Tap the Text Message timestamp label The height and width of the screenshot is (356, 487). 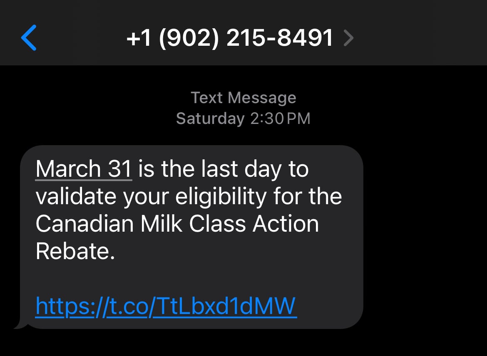point(243,97)
